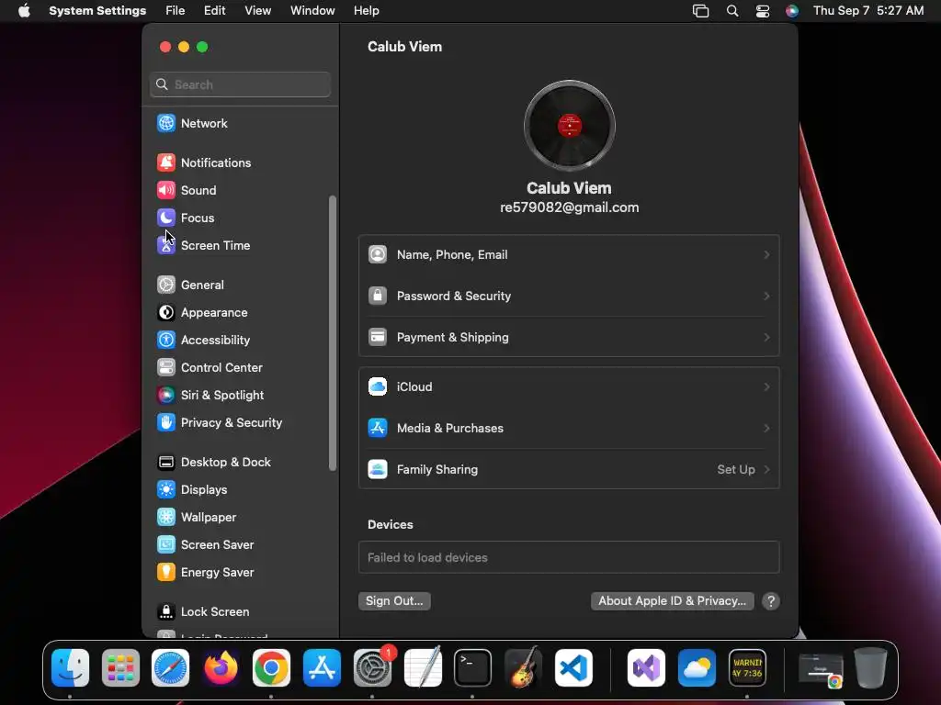Open the Appearance icon in sidebar

166,312
